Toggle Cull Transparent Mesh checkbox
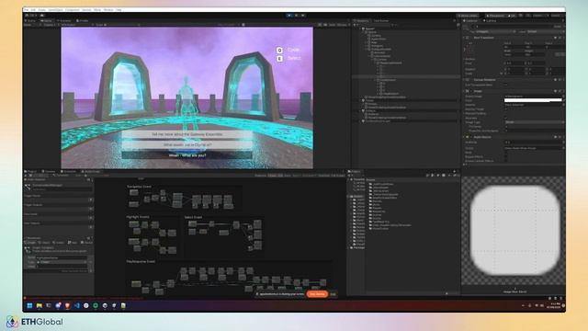The width and height of the screenshot is (588, 331). [x=506, y=85]
